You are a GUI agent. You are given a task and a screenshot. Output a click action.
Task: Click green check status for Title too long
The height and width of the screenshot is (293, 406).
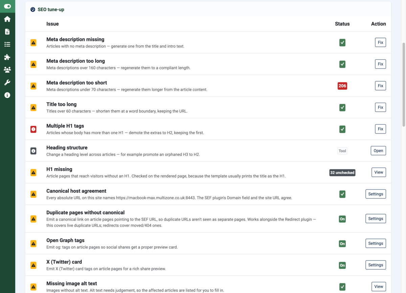click(342, 108)
